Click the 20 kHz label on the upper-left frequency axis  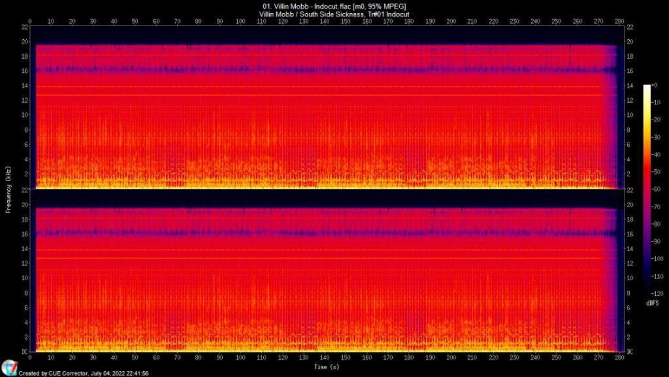click(x=24, y=42)
